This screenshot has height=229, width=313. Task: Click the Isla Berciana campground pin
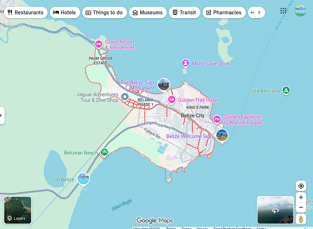286,91
